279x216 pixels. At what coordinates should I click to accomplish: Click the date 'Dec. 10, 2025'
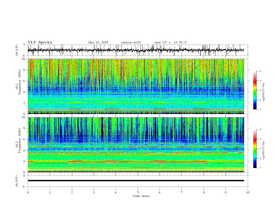click(98, 42)
